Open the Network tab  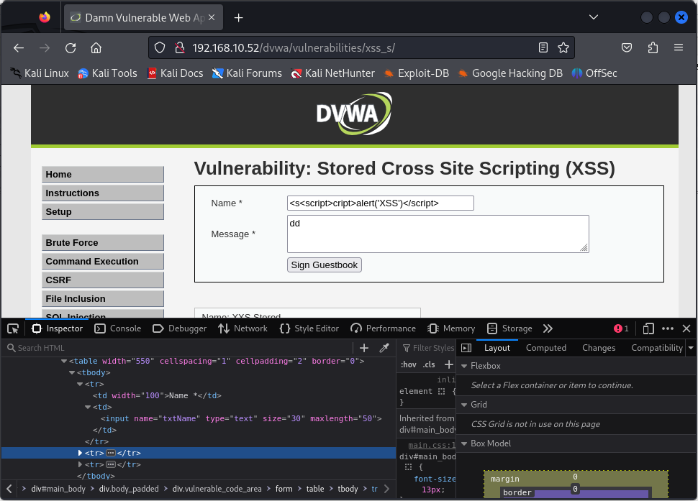pyautogui.click(x=243, y=328)
